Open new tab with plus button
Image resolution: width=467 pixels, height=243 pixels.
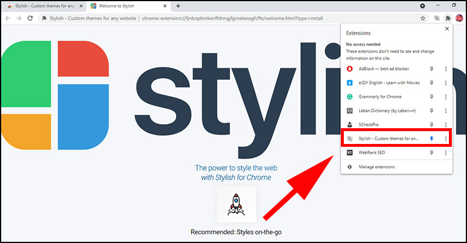pos(178,6)
